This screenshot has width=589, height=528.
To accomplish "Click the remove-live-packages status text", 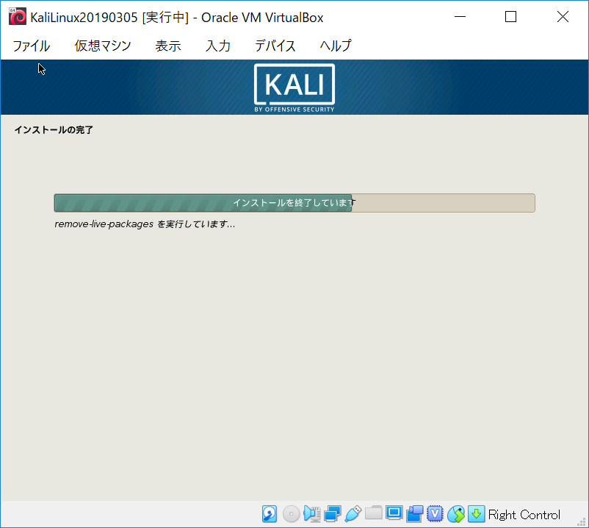I will pyautogui.click(x=145, y=224).
